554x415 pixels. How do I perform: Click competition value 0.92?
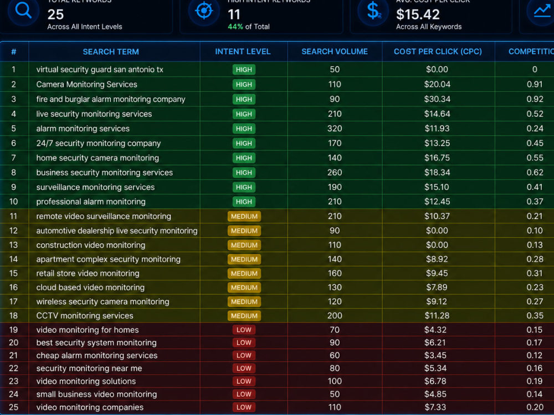pos(535,99)
